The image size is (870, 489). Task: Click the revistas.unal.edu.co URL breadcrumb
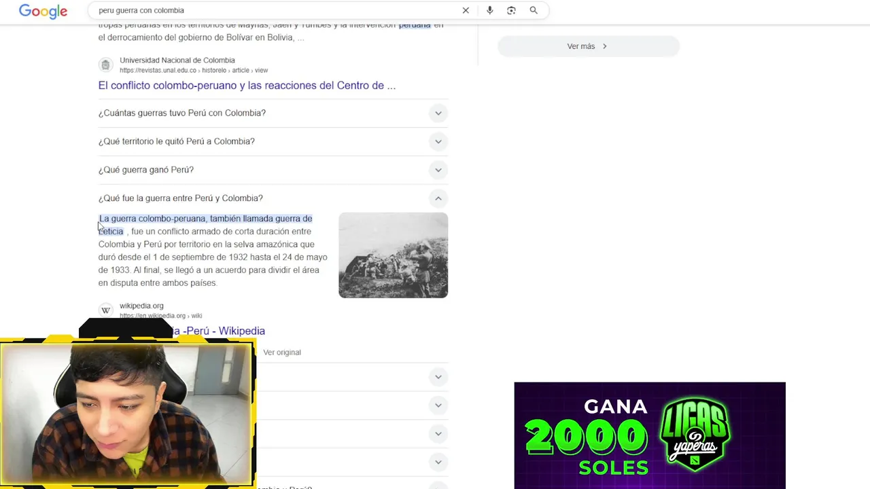[x=194, y=70]
